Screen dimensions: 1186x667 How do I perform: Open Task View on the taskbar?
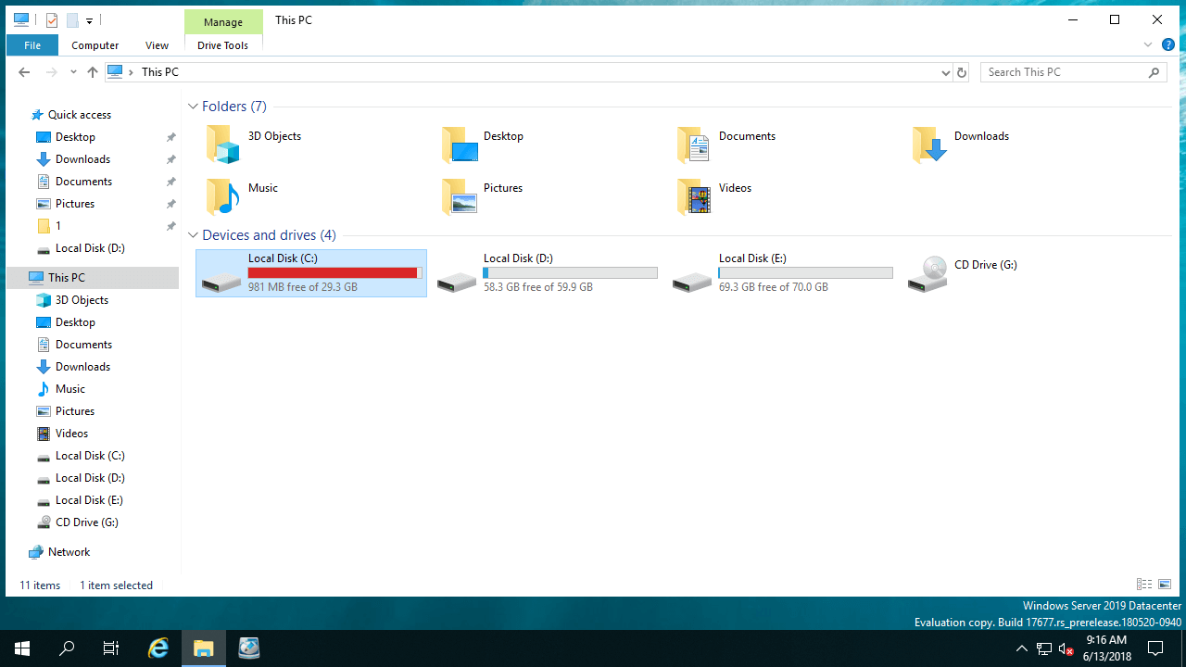(x=111, y=648)
